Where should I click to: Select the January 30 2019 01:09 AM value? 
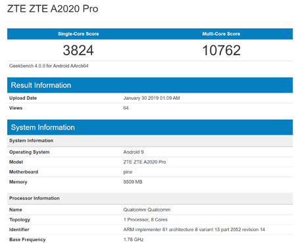tap(151, 98)
